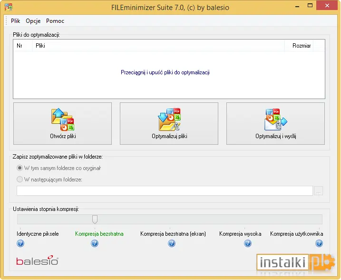This screenshot has height=280, width=341.
Task: Click the Optymalizuj i wyślij button
Action: click(275, 123)
